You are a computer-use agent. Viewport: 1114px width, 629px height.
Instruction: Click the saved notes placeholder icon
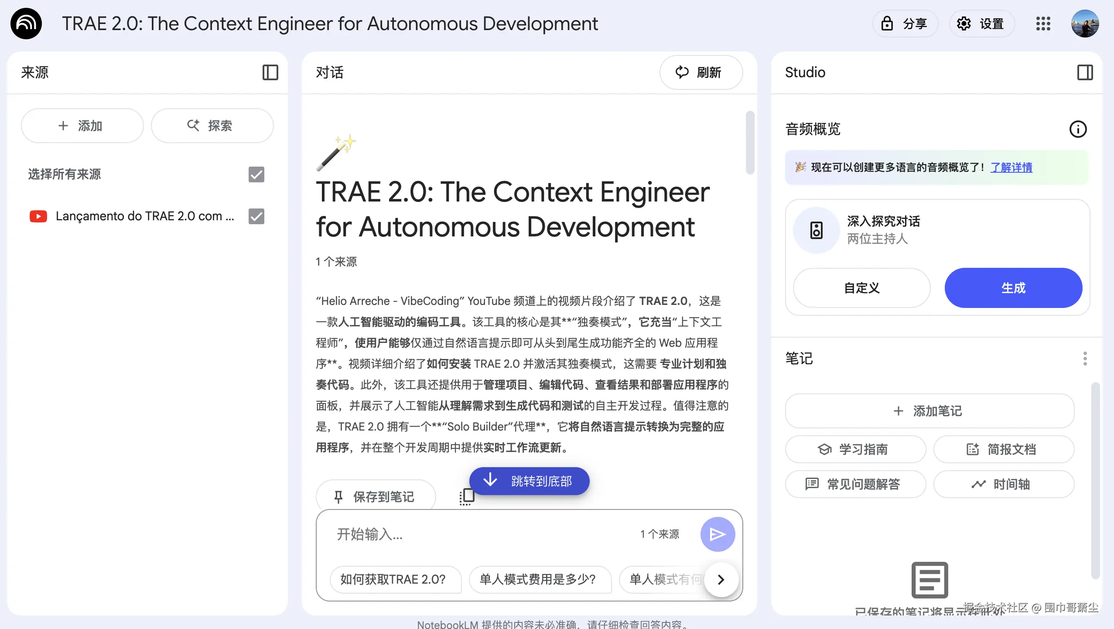tap(929, 580)
